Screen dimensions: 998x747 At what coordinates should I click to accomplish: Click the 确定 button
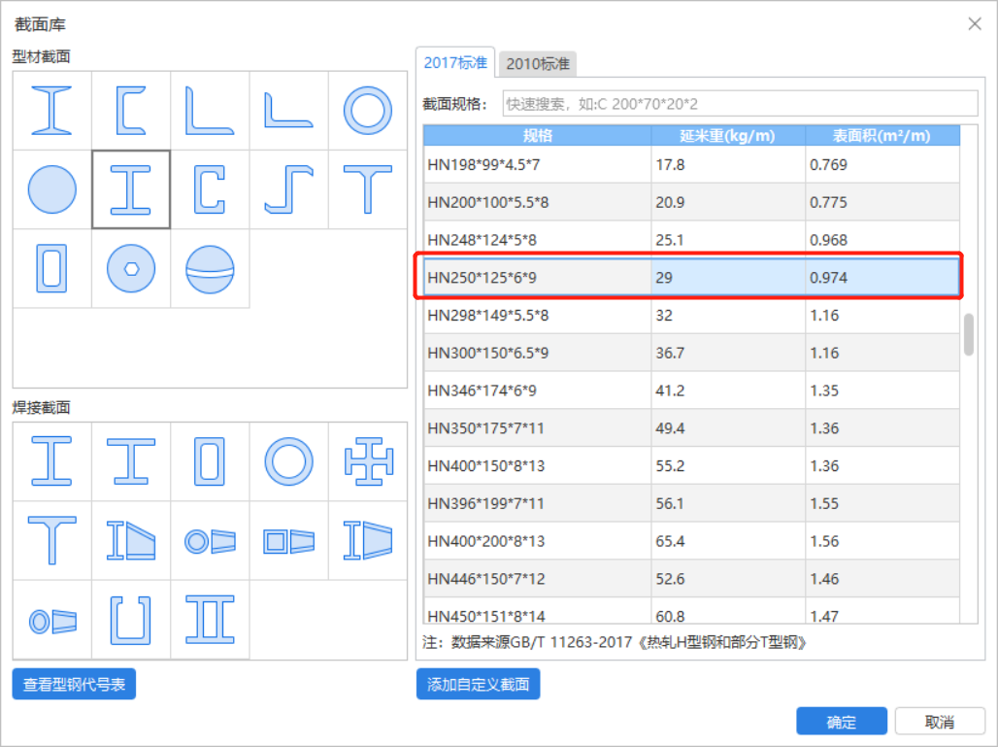(842, 722)
